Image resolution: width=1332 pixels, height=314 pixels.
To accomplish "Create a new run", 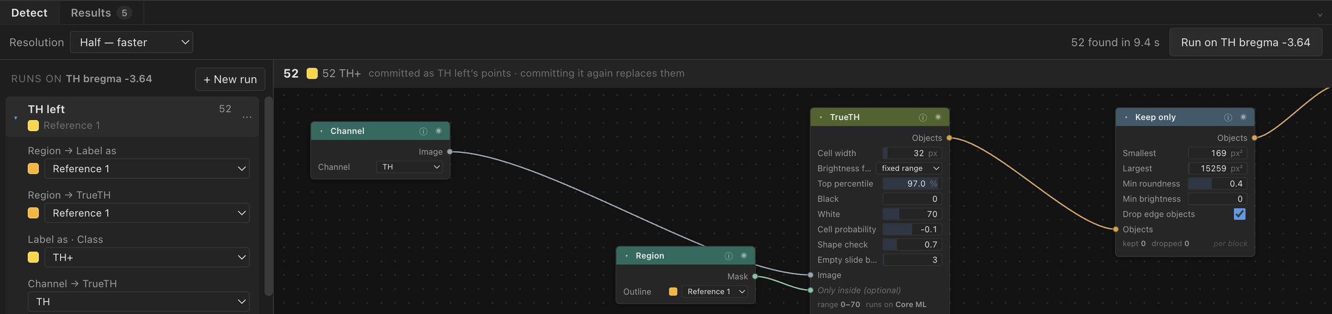I will tap(230, 79).
